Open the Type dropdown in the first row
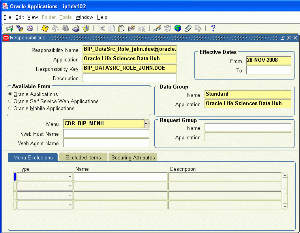The width and height of the screenshot is (300, 233). [x=70, y=177]
